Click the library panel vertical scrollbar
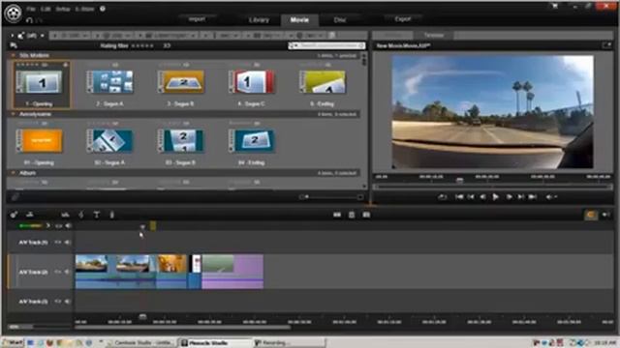Image resolution: width=620 pixels, height=348 pixels. point(364,120)
